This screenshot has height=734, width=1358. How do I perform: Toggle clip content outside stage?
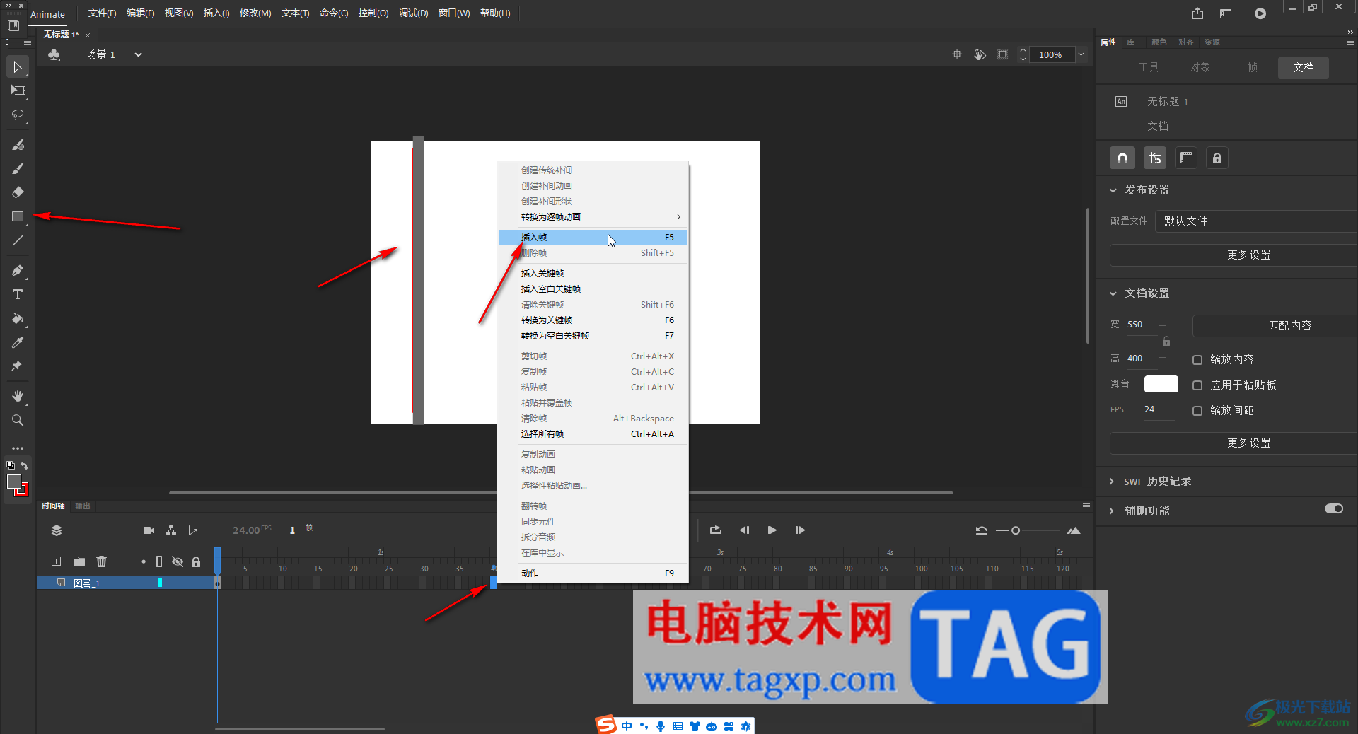pyautogui.click(x=1003, y=54)
